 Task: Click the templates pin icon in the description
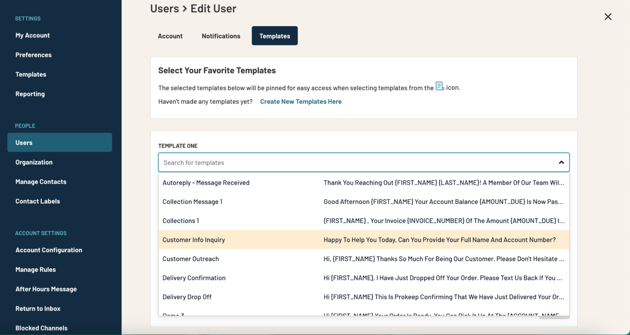point(440,86)
